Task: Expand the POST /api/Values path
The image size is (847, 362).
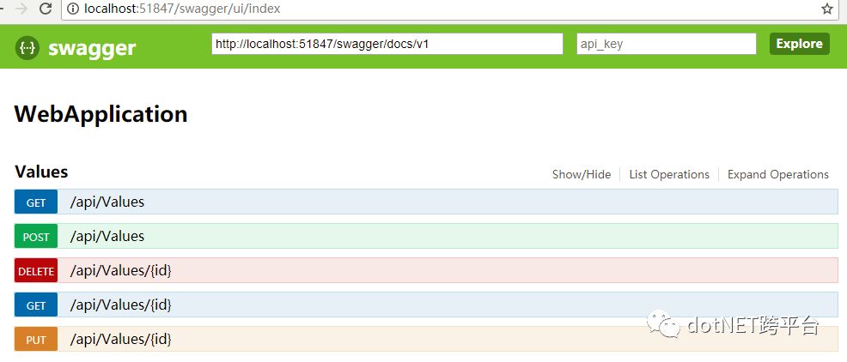Action: [107, 236]
